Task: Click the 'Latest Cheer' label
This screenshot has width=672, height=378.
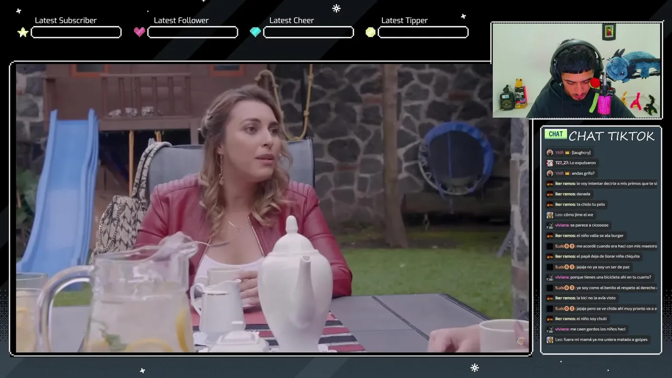Action: 291,20
